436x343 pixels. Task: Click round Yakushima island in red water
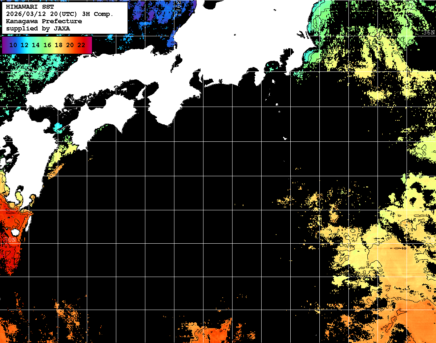coord(15,231)
